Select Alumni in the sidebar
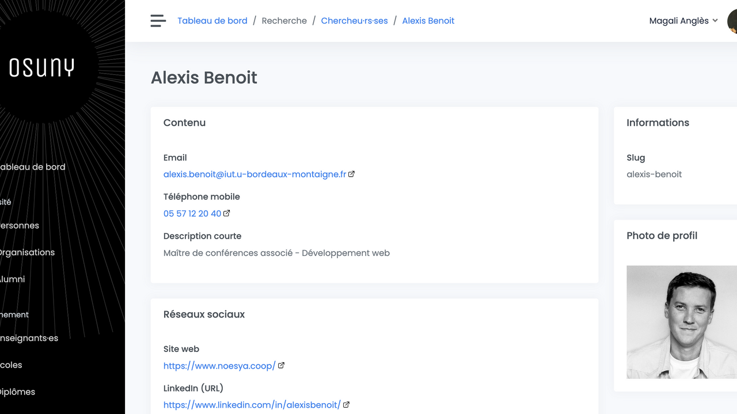 click(x=13, y=279)
